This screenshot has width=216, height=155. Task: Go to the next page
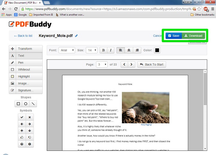click(131, 64)
